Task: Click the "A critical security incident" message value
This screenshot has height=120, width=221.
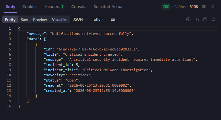Action: click(x=131, y=60)
